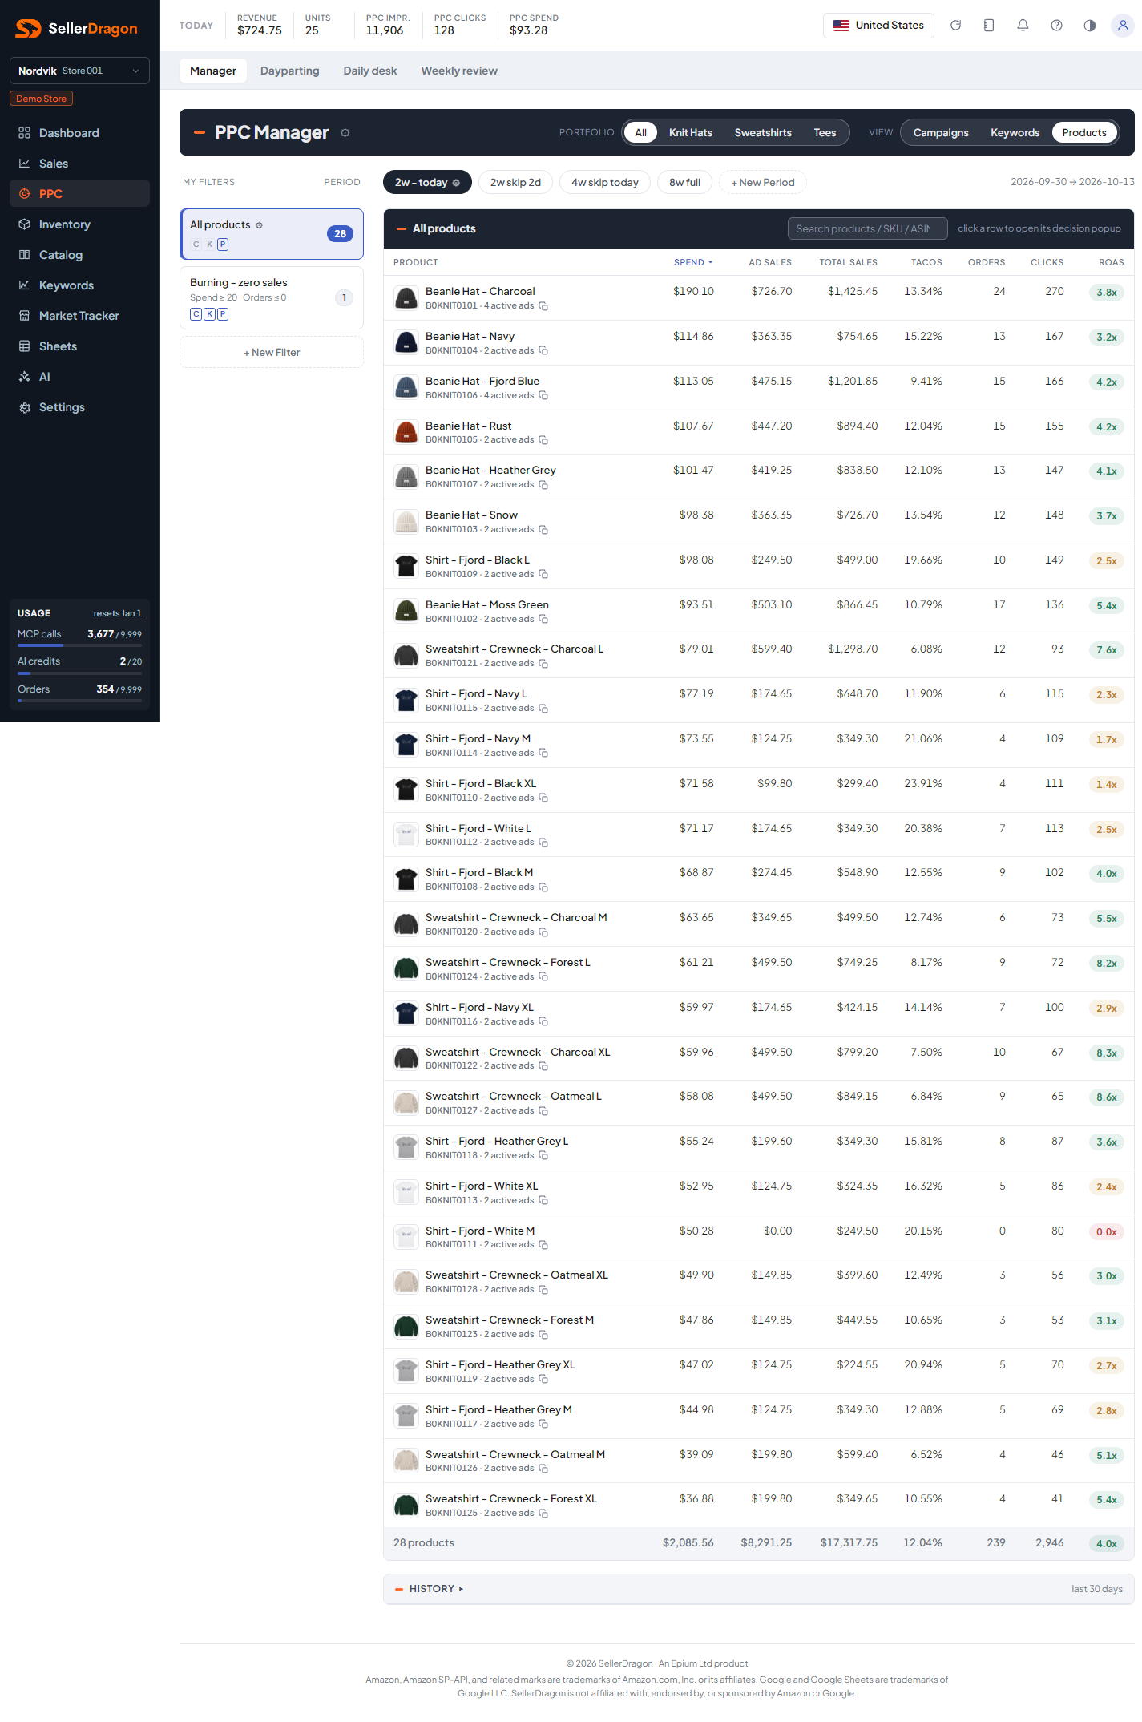Toggle the dark/light theme contrast icon
1142x1722 pixels.
pyautogui.click(x=1090, y=26)
